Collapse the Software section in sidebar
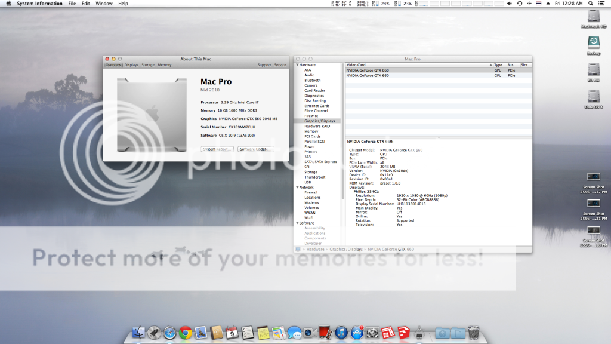611x344 pixels. point(297,223)
